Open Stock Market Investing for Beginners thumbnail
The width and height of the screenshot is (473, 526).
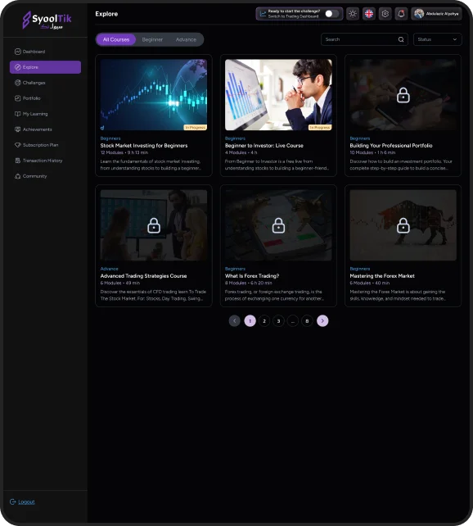tap(154, 95)
